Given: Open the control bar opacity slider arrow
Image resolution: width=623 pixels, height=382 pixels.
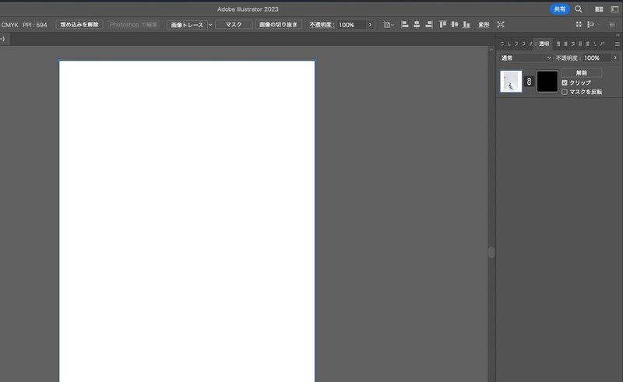Looking at the screenshot, I should click(370, 25).
